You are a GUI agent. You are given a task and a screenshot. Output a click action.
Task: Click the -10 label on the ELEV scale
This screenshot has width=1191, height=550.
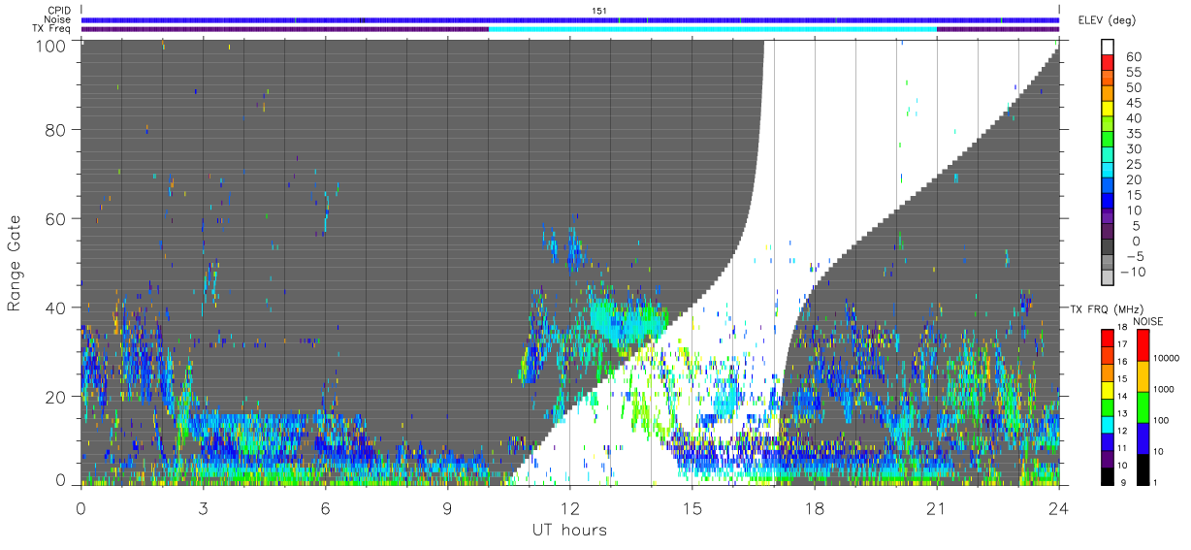coord(1132,272)
